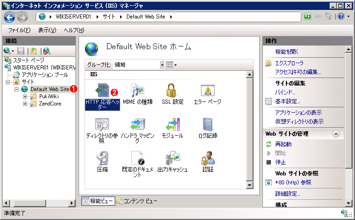Screen dimensions: 355x220
Task: Switch to the コンテンツ ビュー tab
Action: pos(137,201)
